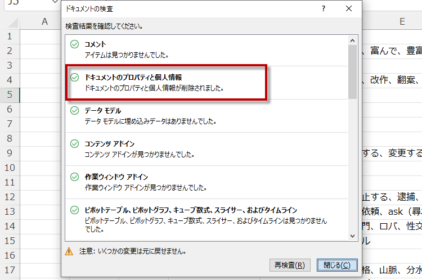Image resolution: width=422 pixels, height=280 pixels.
Task: Select column E header
Action: click(402, 21)
